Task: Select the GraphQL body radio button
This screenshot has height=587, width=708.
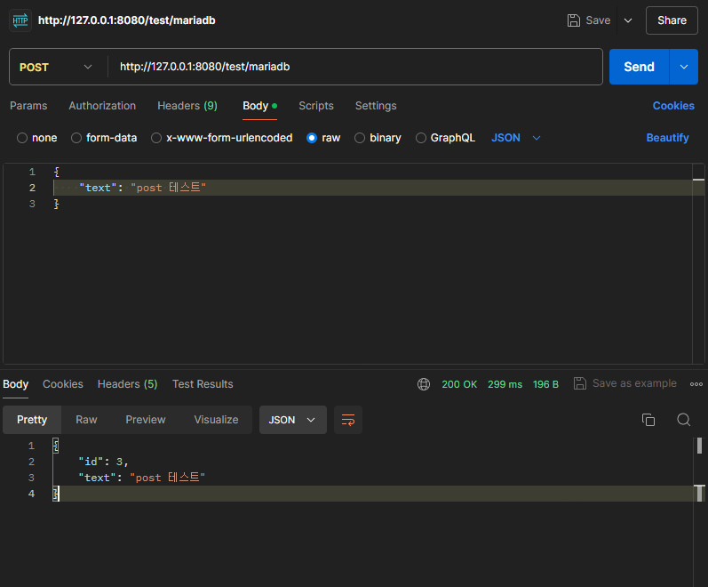Action: click(420, 138)
